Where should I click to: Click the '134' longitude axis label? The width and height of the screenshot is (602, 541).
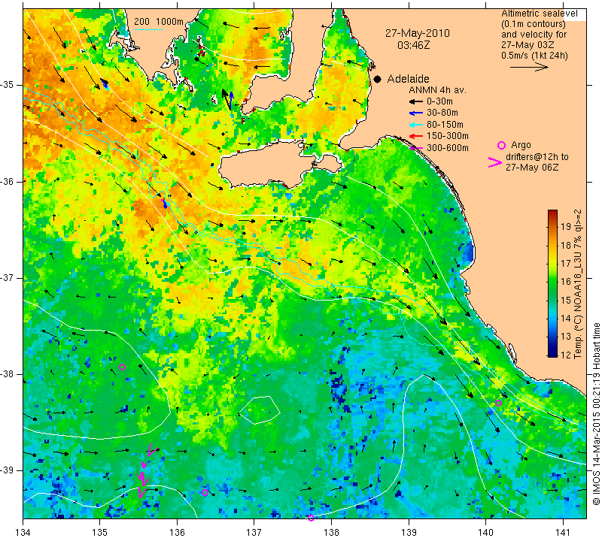pos(23,533)
